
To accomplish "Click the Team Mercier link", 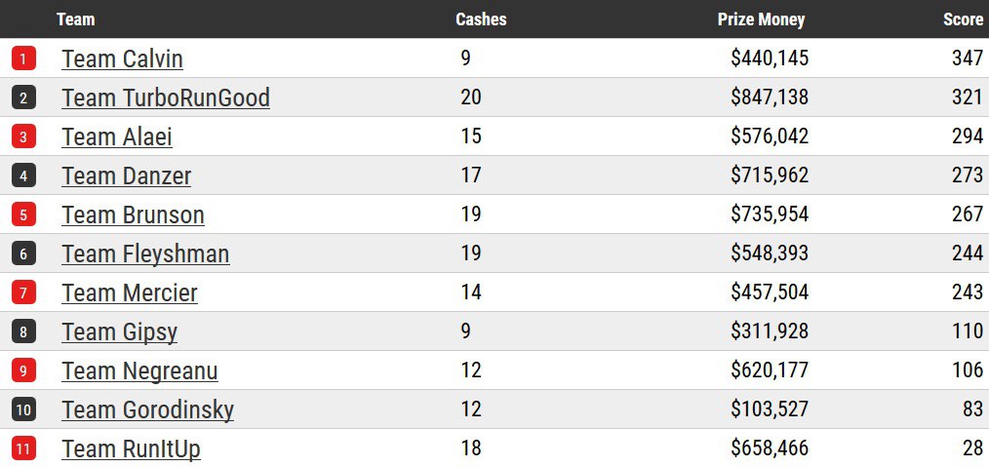I will tap(130, 292).
